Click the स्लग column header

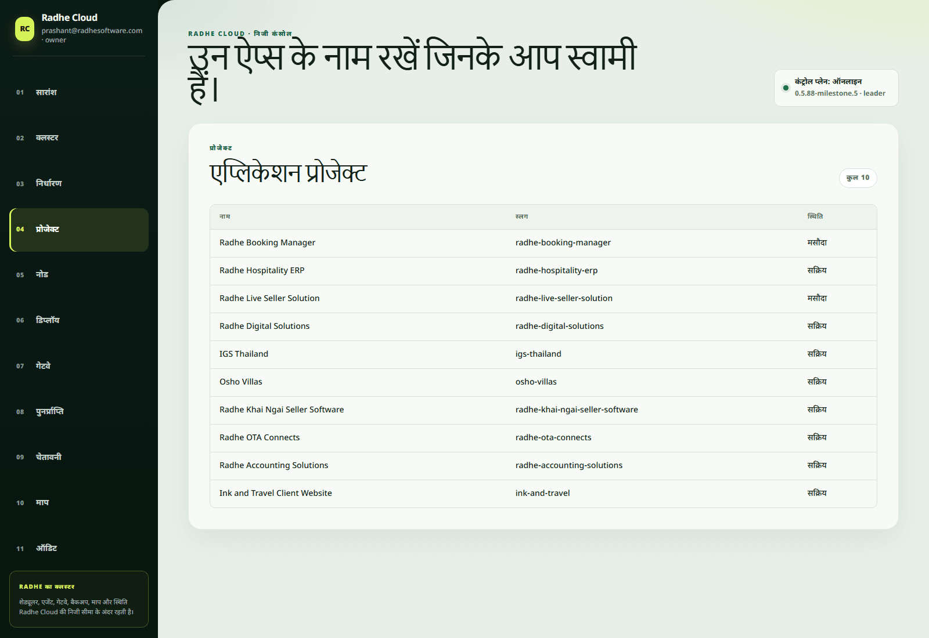coord(521,217)
